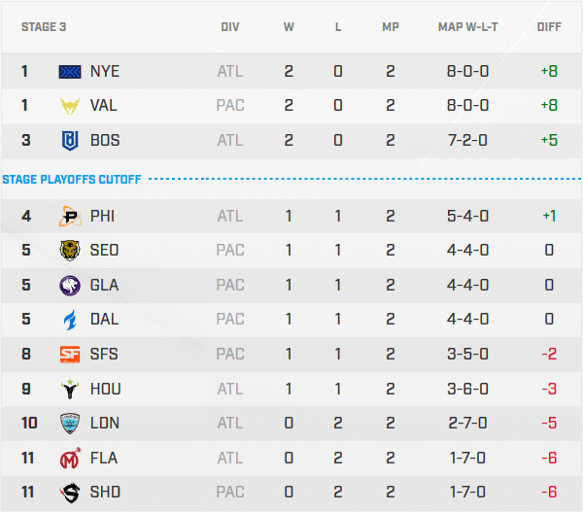Image resolution: width=583 pixels, height=512 pixels.
Task: Click the FLA team logo icon
Action: click(71, 458)
